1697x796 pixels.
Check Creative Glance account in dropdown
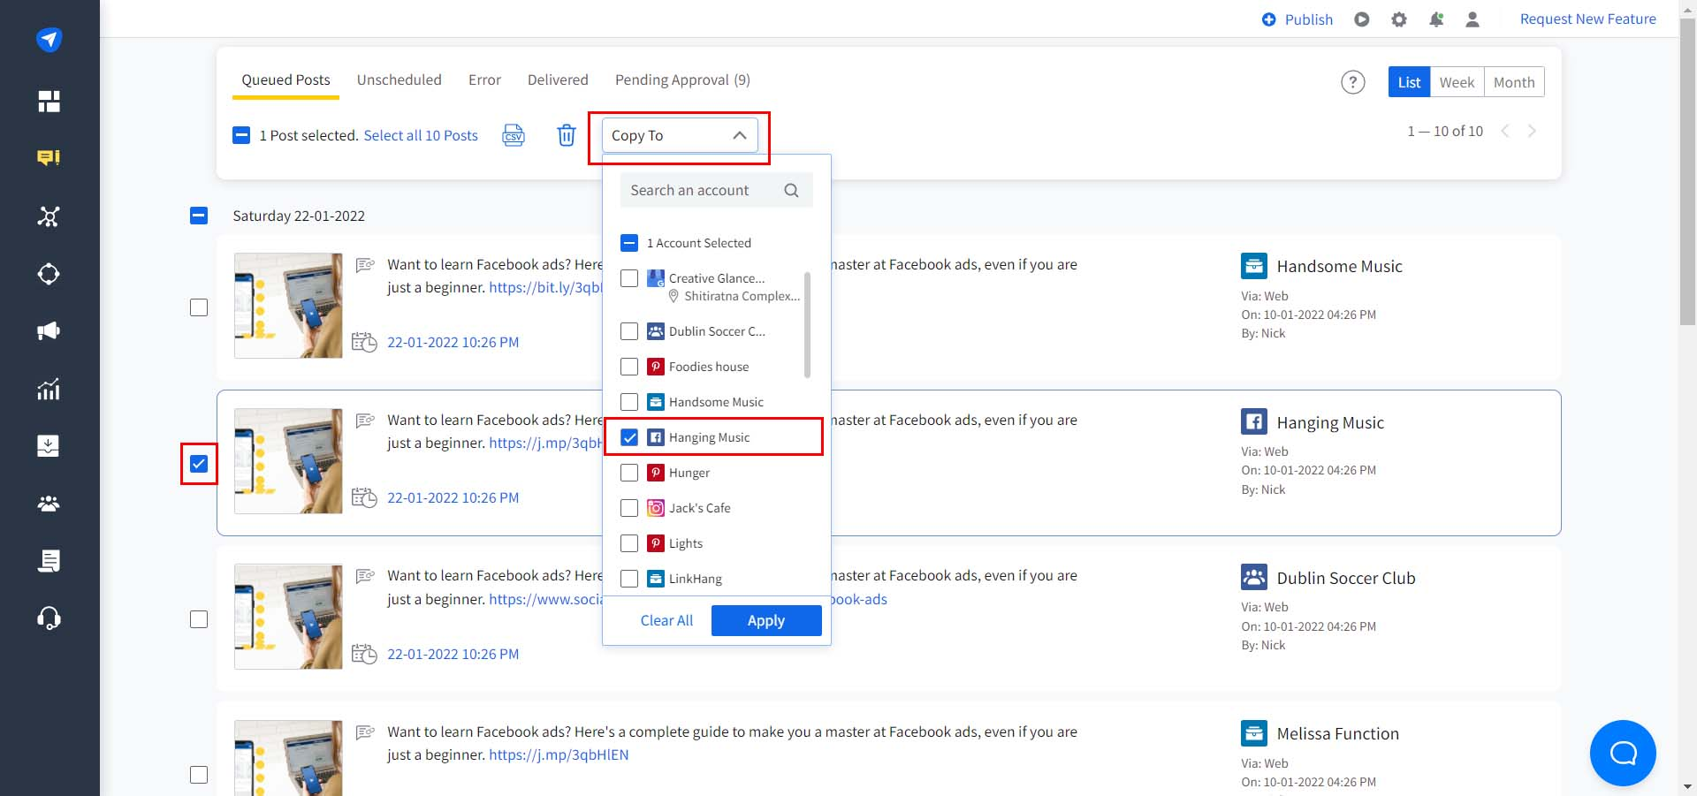[629, 278]
